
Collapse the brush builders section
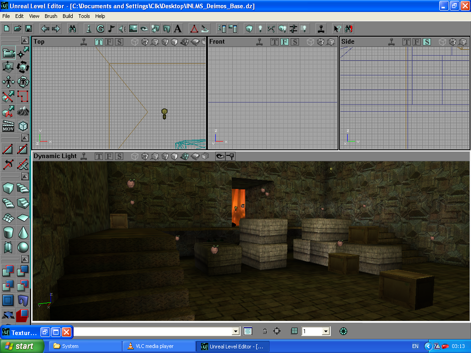23,176
